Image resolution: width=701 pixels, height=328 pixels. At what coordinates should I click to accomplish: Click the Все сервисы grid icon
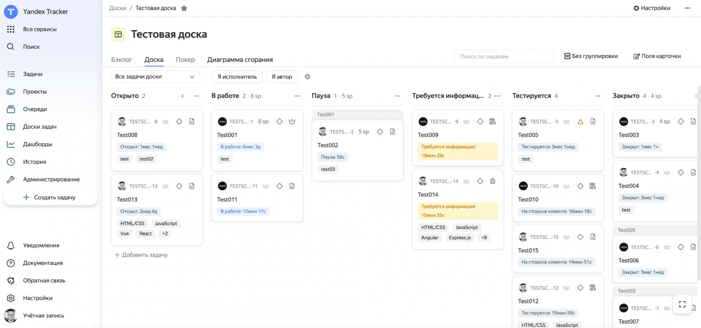[11, 29]
